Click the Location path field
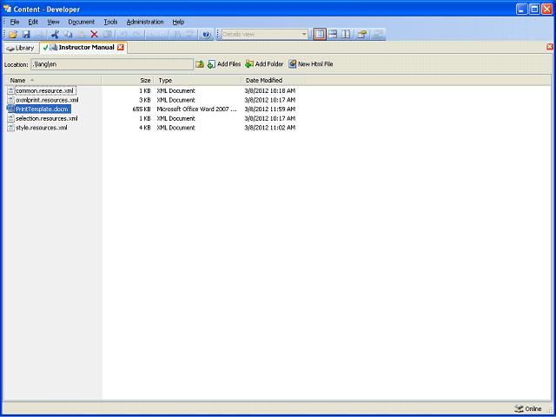 112,64
